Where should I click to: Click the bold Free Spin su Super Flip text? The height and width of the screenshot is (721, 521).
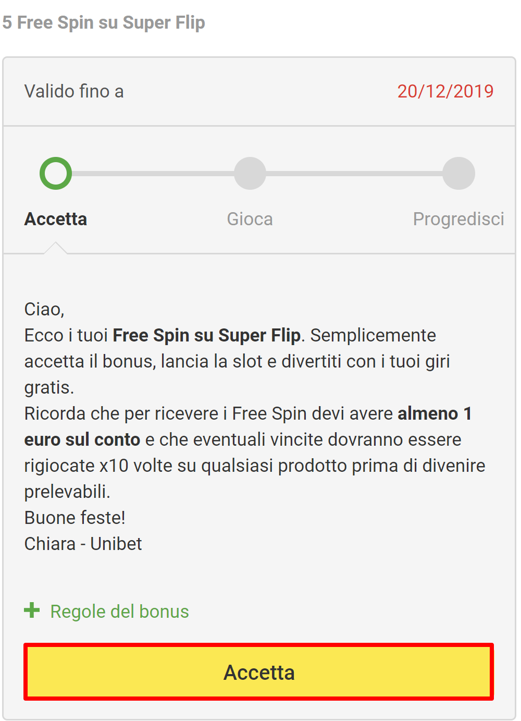pos(206,335)
